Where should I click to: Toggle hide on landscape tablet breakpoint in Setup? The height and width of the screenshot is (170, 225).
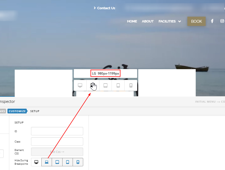click(x=57, y=162)
